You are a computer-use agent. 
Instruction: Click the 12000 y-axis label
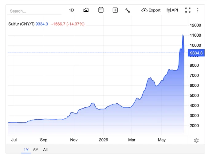195,25
